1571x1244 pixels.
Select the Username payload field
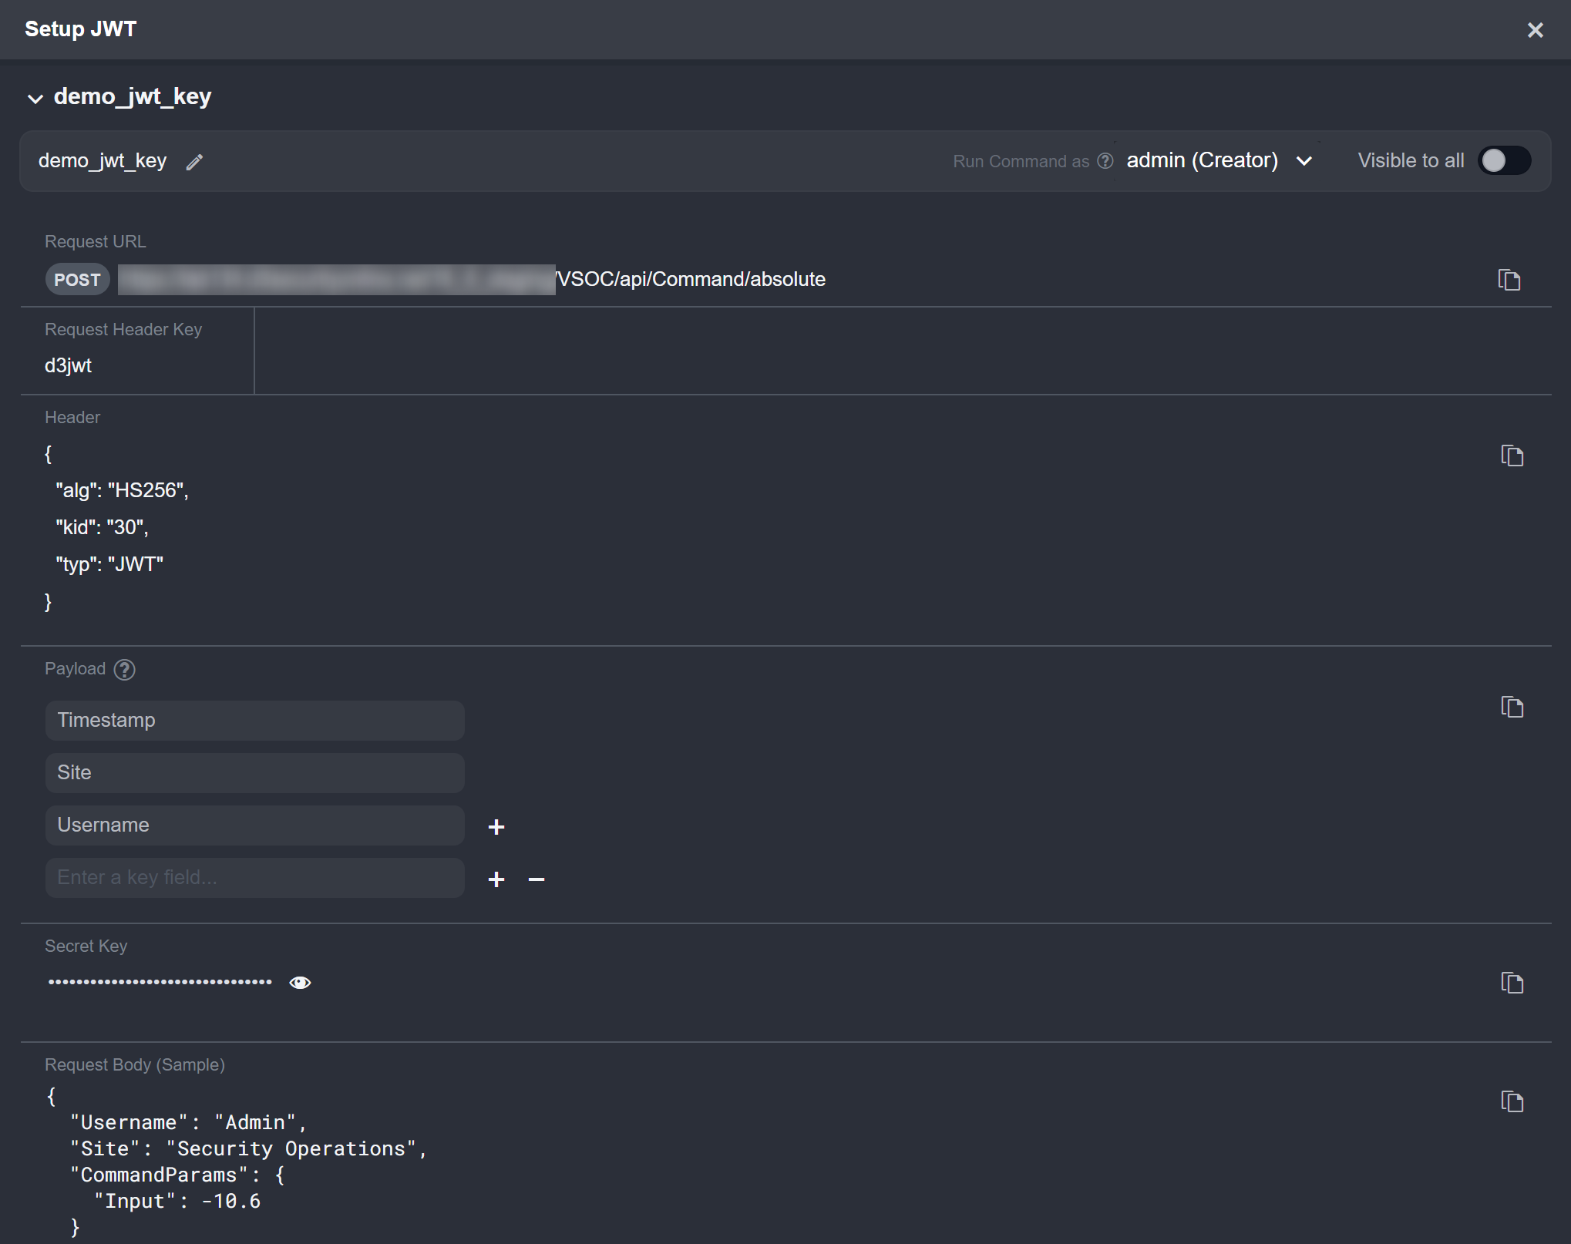click(x=254, y=825)
